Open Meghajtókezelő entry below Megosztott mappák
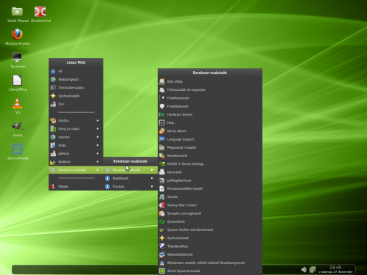The height and width of the screenshot is (275, 367). pyautogui.click(x=210, y=155)
